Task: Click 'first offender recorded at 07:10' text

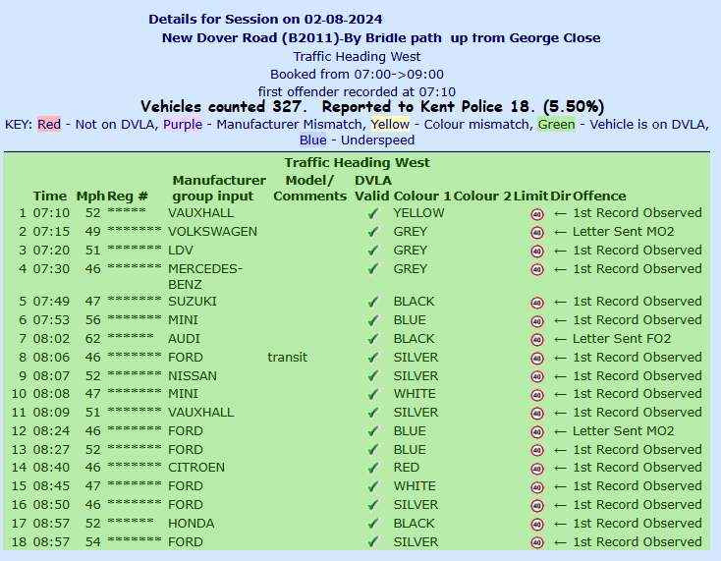Action: [357, 92]
